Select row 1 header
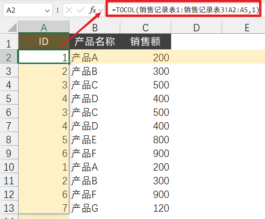Viewport: 265px width, 219px height. click(x=9, y=42)
